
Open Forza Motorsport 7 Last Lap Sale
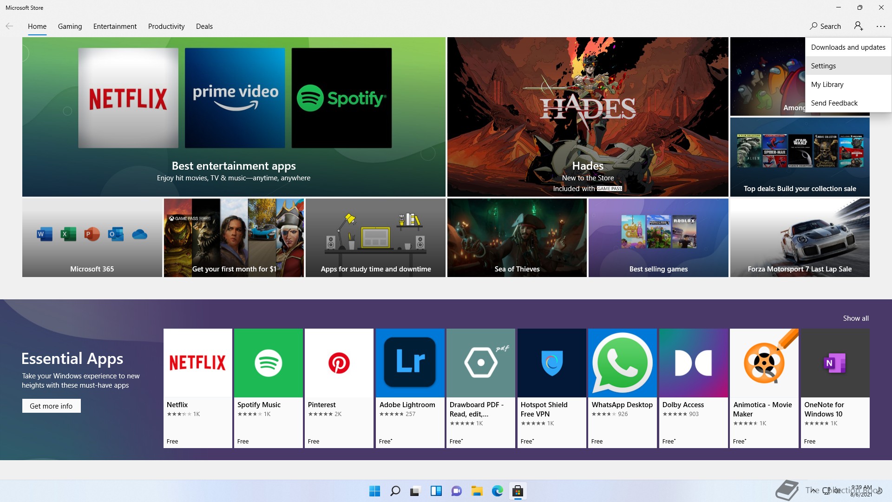coord(800,238)
